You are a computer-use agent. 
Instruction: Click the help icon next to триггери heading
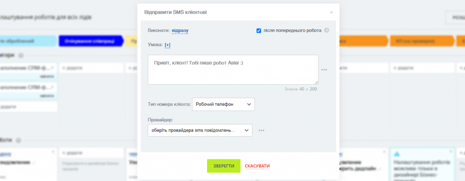coord(20,55)
